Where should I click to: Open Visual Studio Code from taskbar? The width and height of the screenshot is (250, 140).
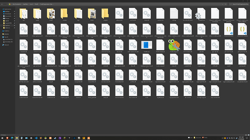click(36, 138)
